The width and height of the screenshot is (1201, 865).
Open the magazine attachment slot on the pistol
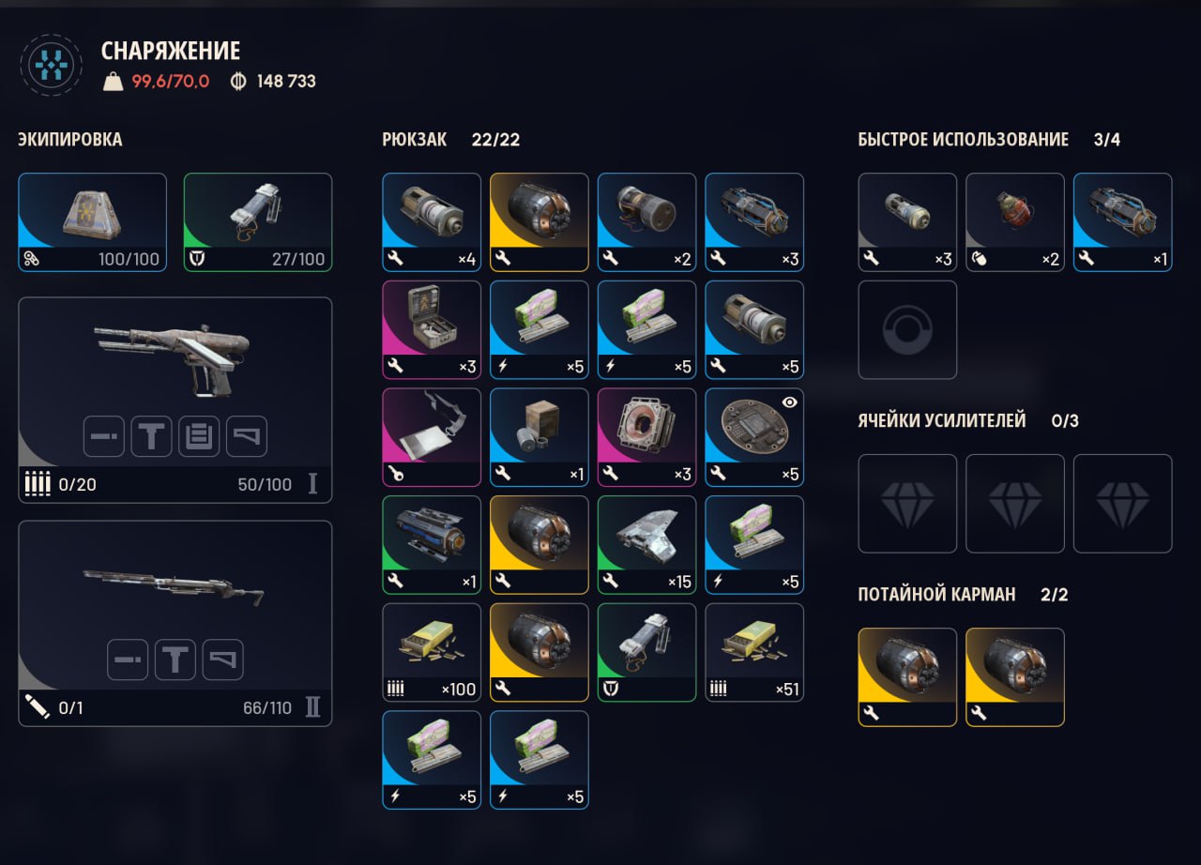[200, 436]
